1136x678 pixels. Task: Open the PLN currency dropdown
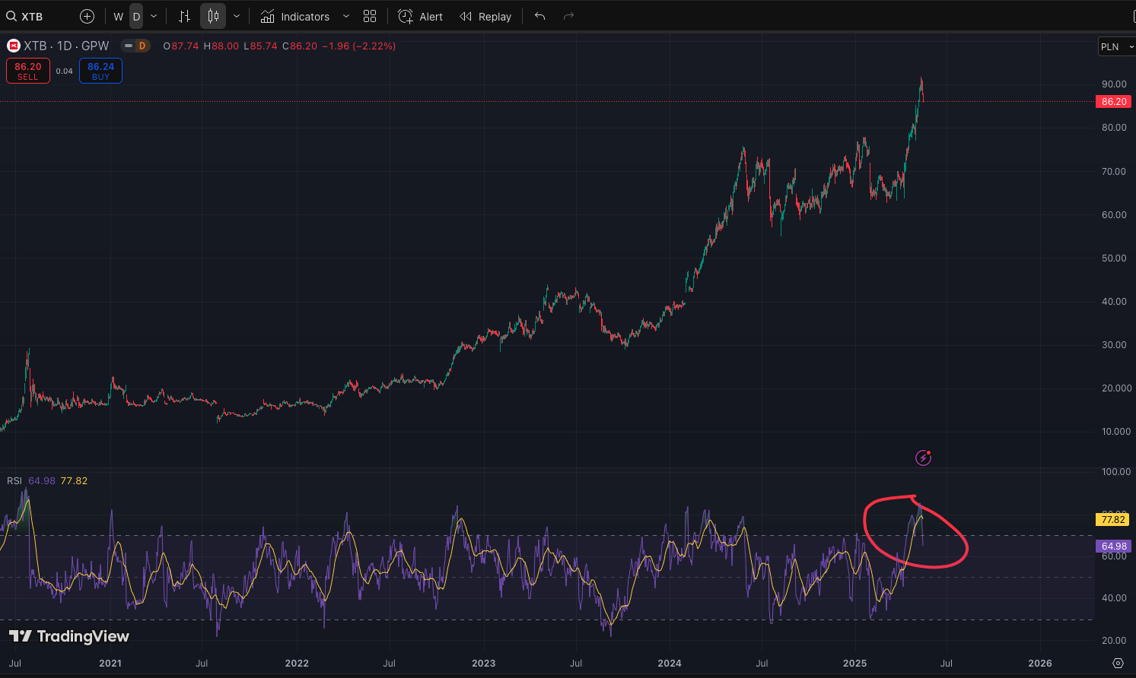(1115, 46)
